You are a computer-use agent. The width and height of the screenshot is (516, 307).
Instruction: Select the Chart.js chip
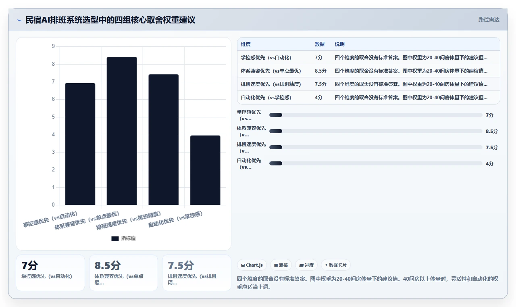252,265
